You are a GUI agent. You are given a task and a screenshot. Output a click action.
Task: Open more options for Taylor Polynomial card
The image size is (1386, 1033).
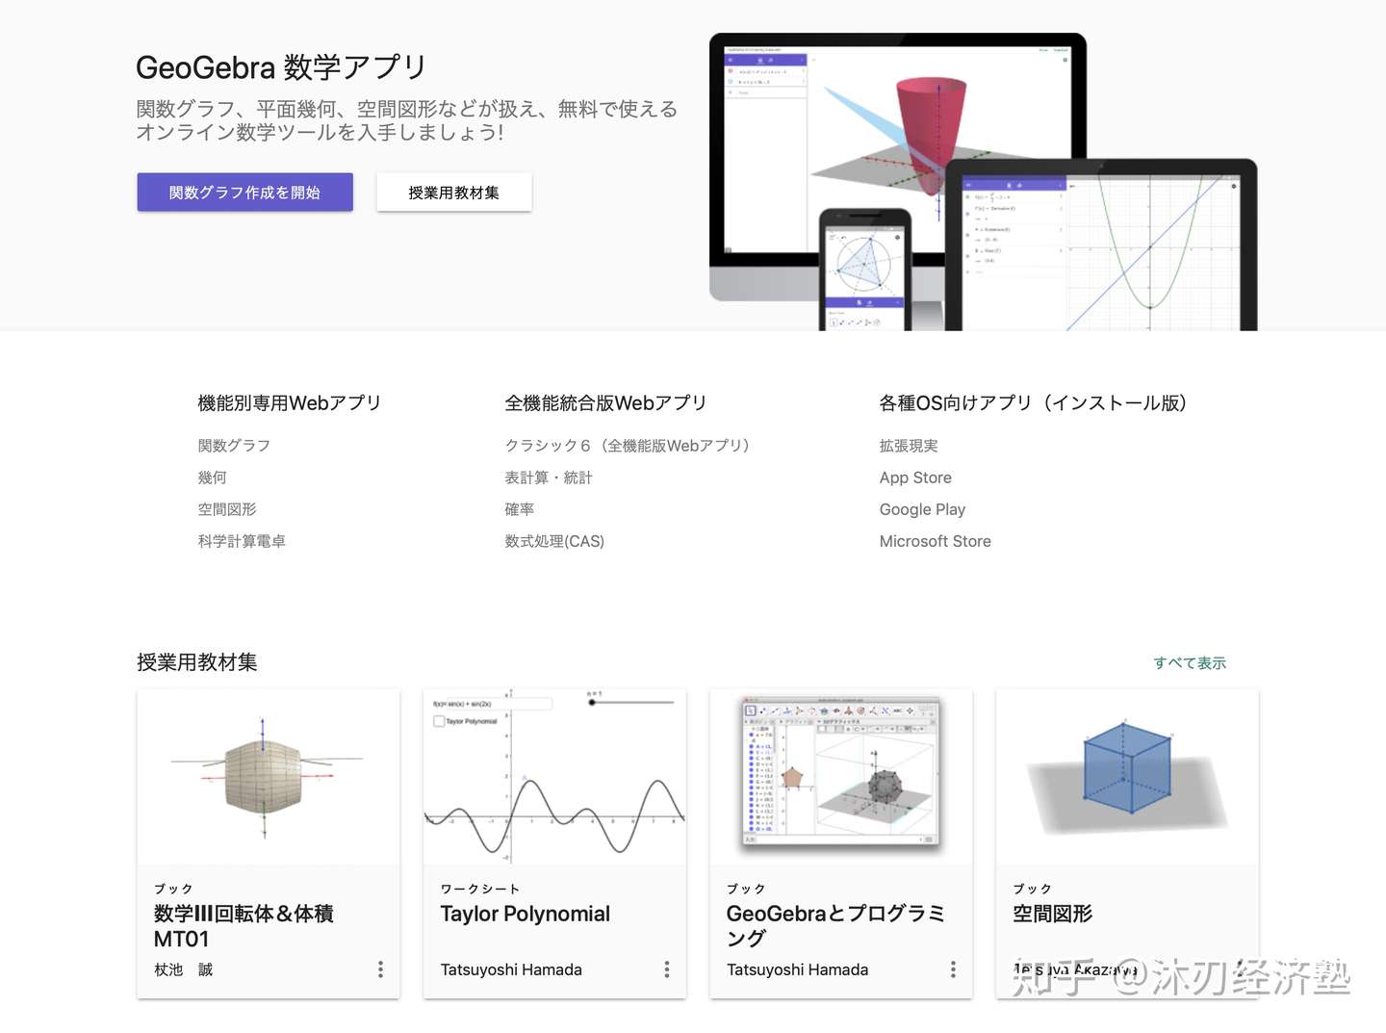(667, 969)
